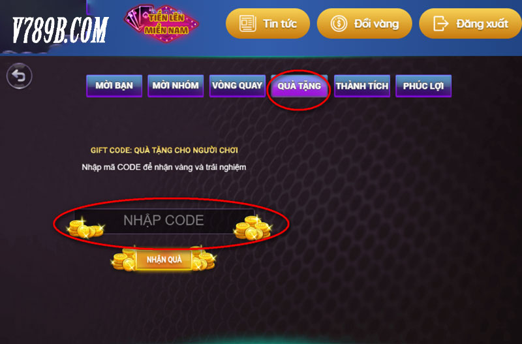Select the Quà Tặng tab
Image resolution: width=522 pixels, height=344 pixels.
click(x=299, y=86)
